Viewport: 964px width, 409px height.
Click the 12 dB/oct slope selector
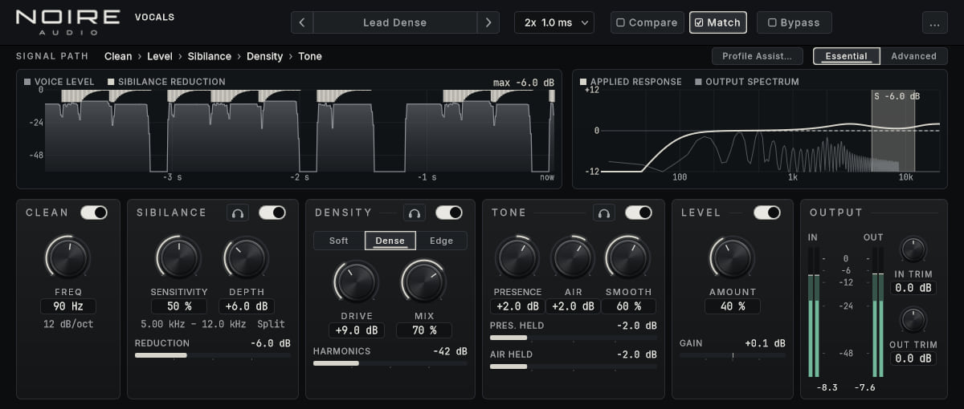(x=68, y=324)
